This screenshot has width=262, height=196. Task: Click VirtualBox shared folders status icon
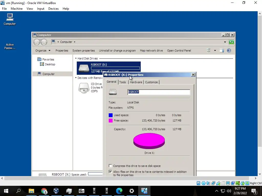pos(223,183)
